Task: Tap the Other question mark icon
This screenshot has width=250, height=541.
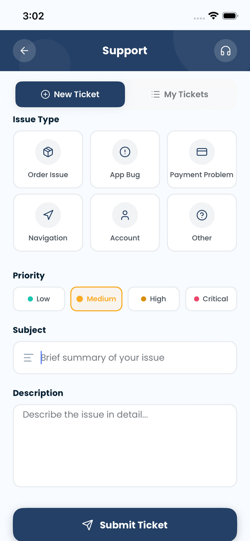Action: [x=202, y=215]
